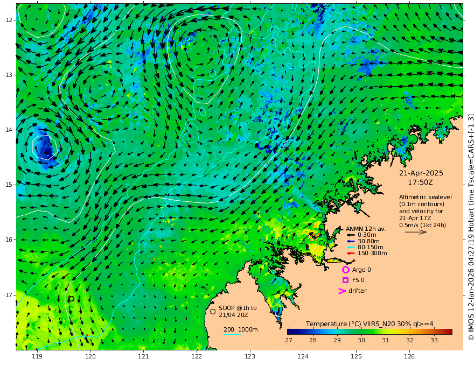Click the 33 degree red colorbar end
This screenshot has width=474, height=366.
[x=449, y=332]
